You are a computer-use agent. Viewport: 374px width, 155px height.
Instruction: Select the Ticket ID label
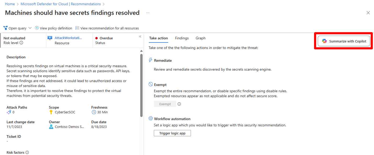pyautogui.click(x=14, y=137)
